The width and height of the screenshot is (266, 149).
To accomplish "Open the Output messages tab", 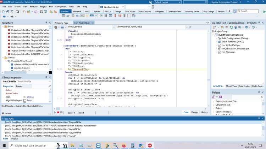I will point(14,139).
